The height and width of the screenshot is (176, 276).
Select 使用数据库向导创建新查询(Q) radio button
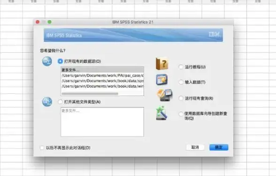click(x=181, y=114)
